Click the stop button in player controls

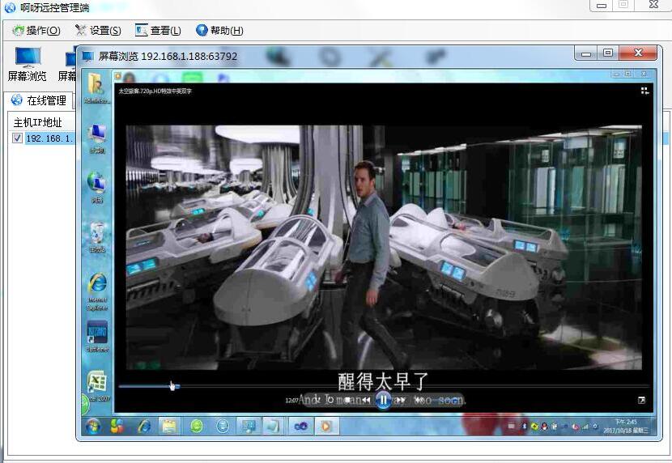coord(347,401)
